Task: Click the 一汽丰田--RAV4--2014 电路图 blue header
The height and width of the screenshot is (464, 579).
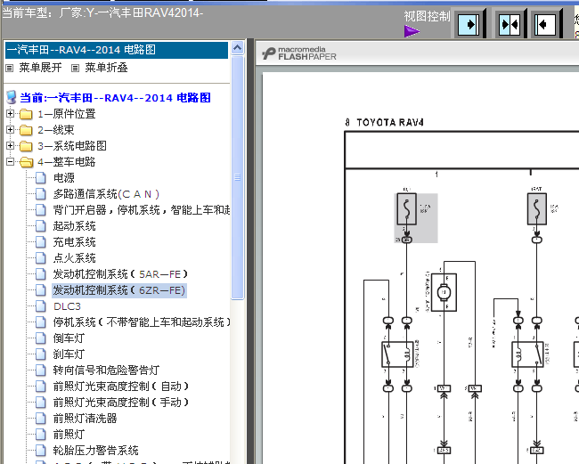Action: [117, 50]
